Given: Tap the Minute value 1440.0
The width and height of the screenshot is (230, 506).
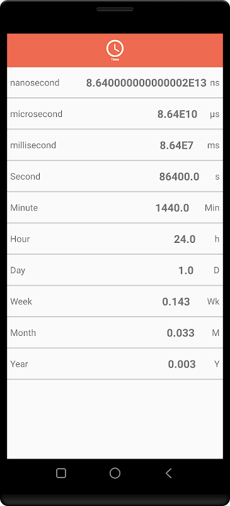Looking at the screenshot, I should pyautogui.click(x=172, y=208).
